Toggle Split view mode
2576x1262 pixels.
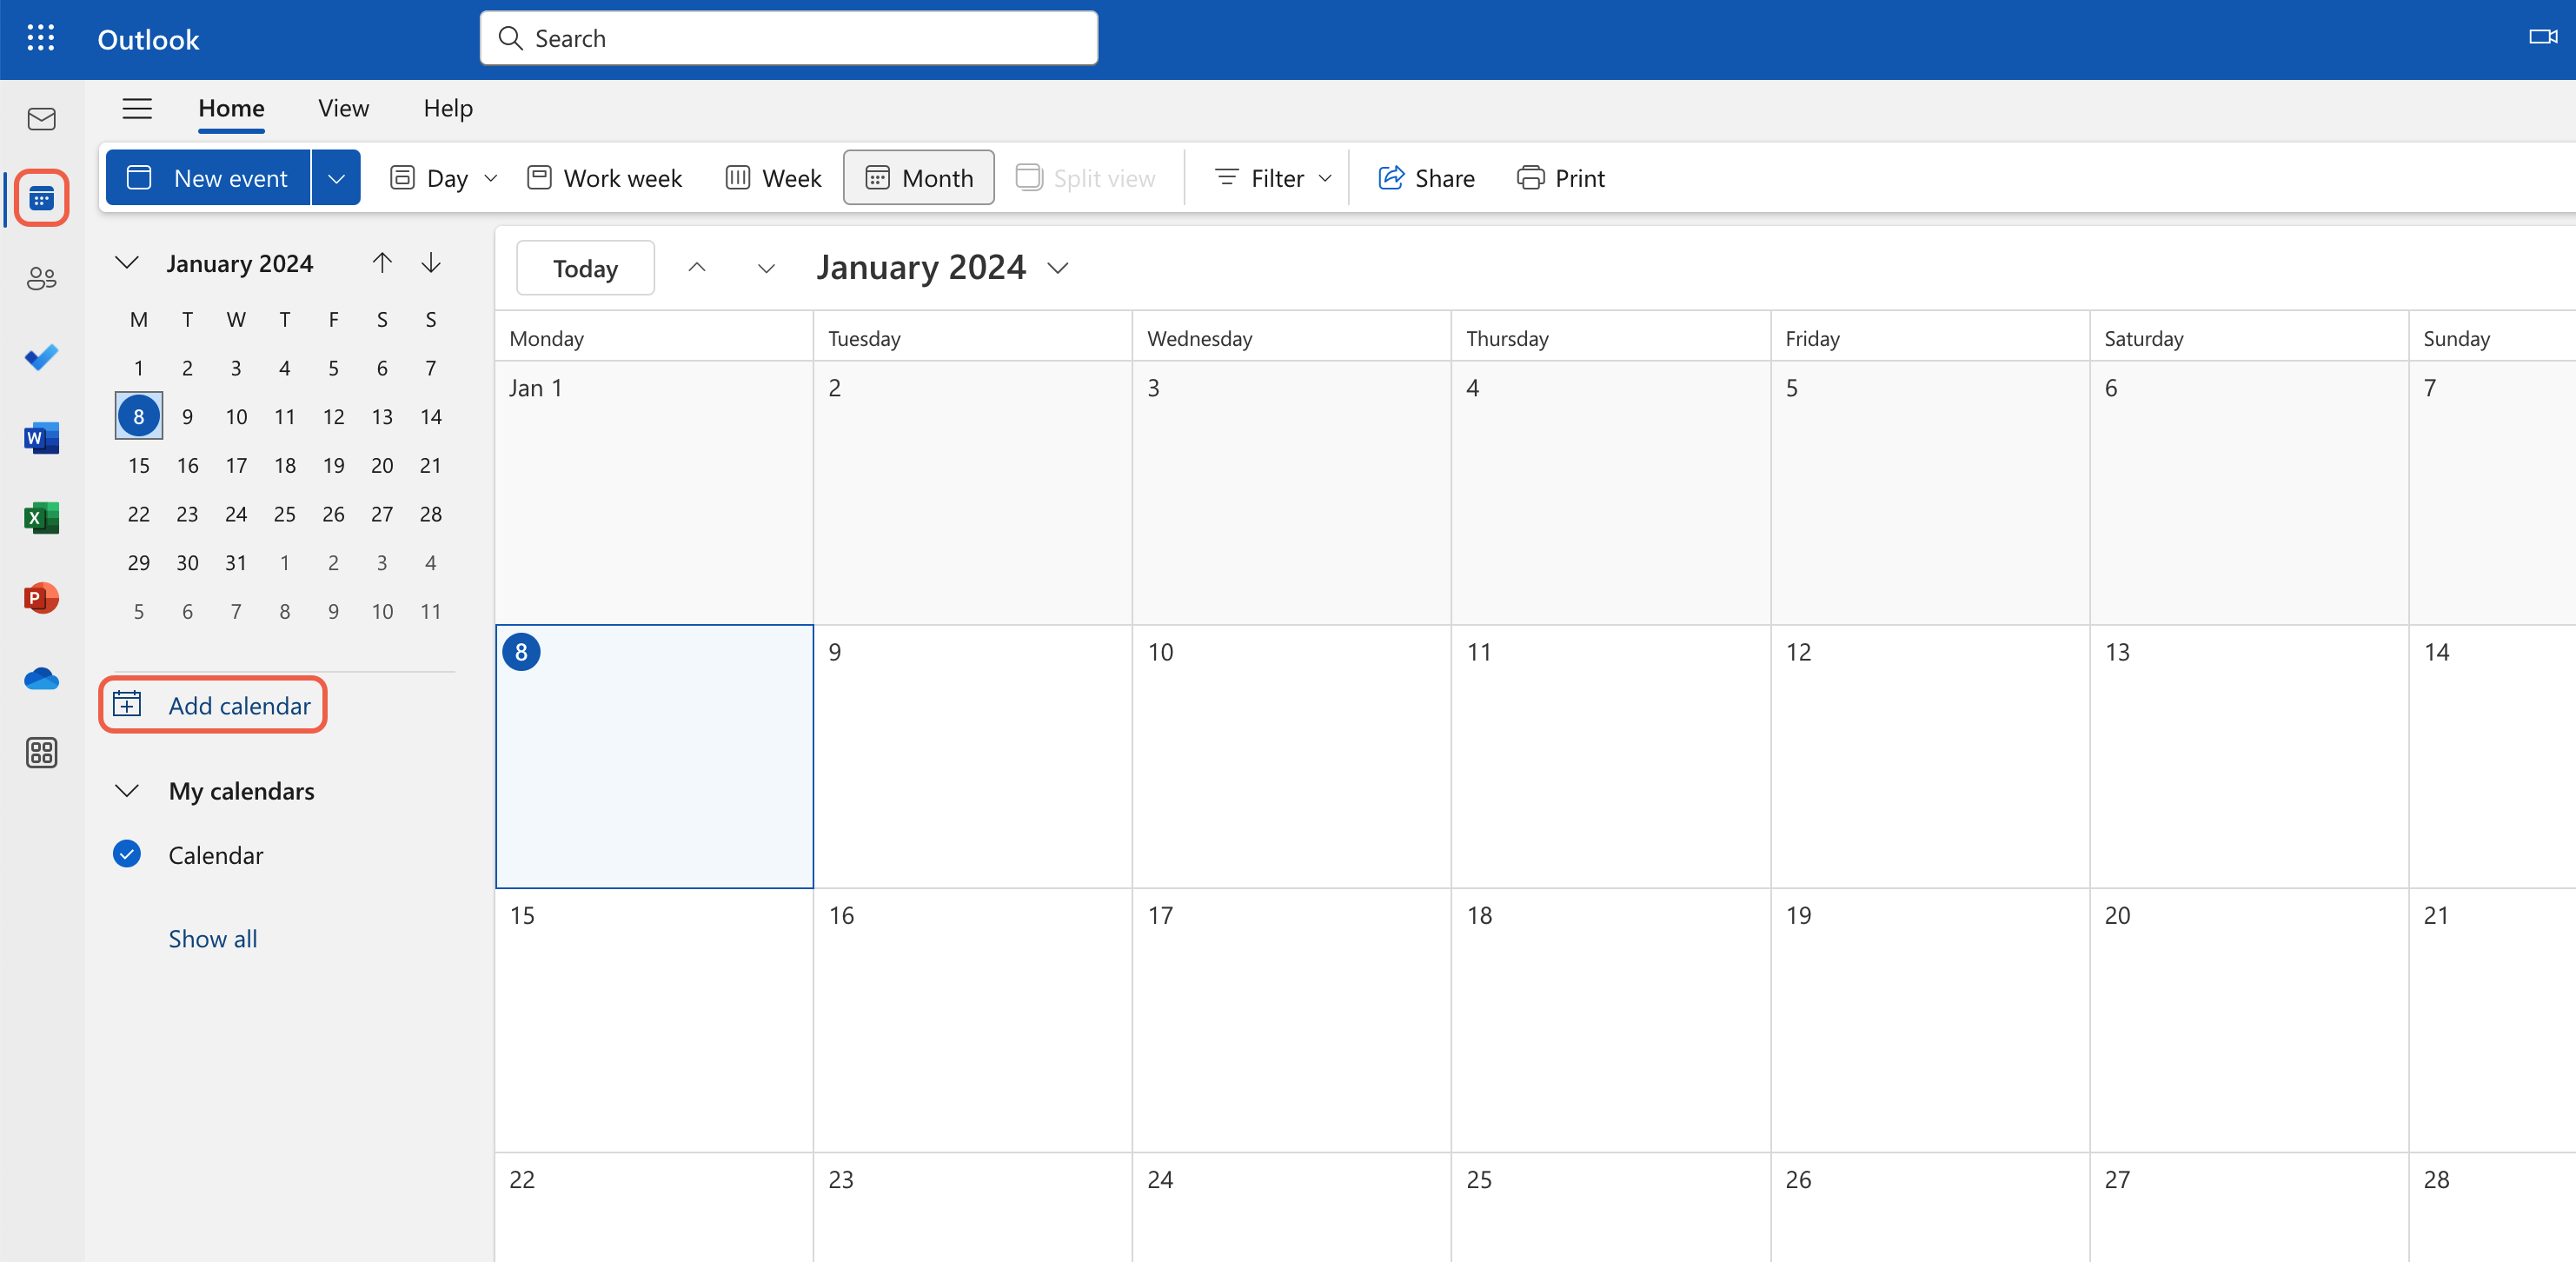pos(1087,176)
